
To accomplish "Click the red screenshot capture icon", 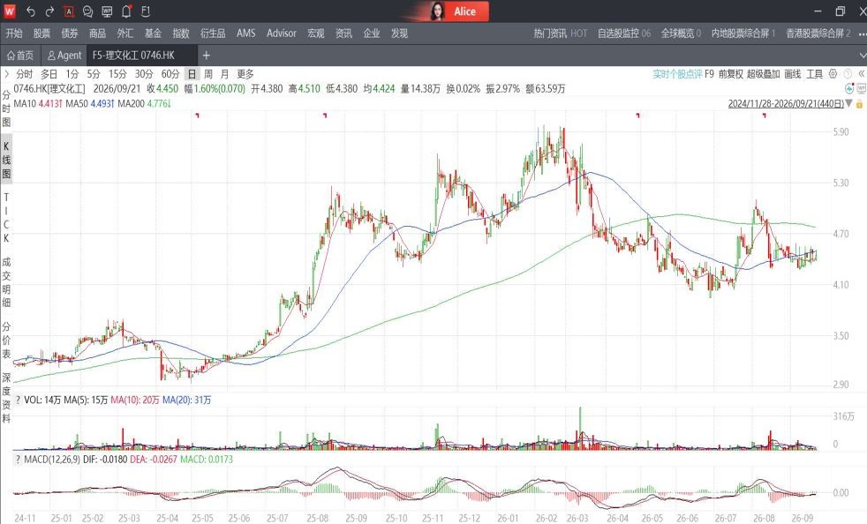I will coord(69,11).
